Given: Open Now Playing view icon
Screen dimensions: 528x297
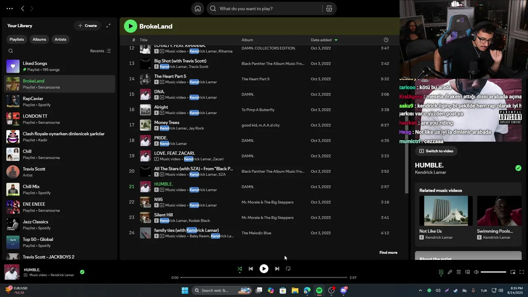Looking at the screenshot, I should point(441,272).
